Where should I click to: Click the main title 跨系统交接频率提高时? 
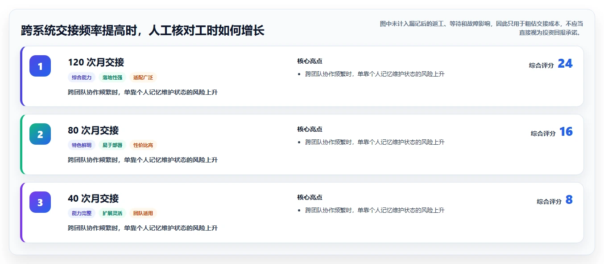pos(143,31)
